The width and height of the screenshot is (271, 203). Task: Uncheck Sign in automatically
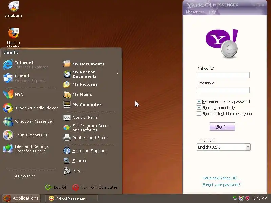click(199, 108)
